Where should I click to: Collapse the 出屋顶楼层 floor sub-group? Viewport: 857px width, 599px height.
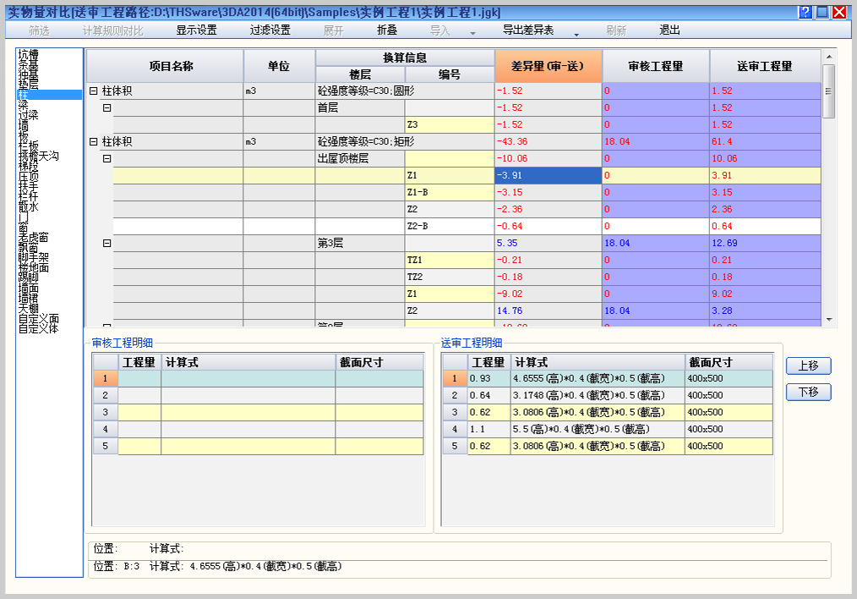tap(107, 159)
